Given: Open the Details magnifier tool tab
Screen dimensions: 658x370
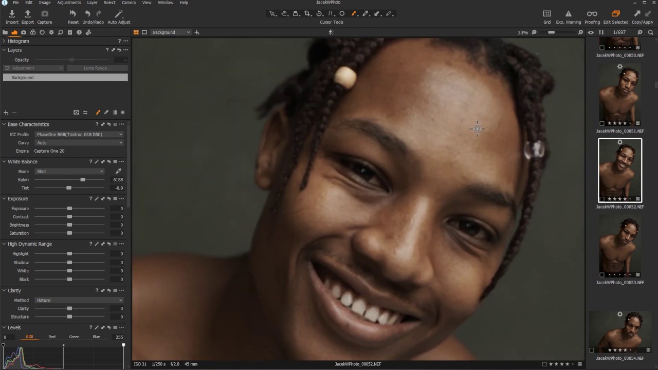Looking at the screenshot, I should [61, 32].
